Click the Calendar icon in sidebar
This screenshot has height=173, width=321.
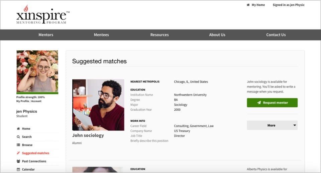pyautogui.click(x=18, y=169)
